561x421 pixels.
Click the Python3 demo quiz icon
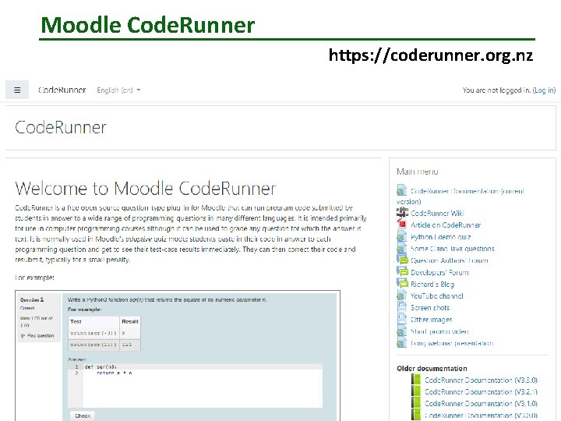pos(401,236)
